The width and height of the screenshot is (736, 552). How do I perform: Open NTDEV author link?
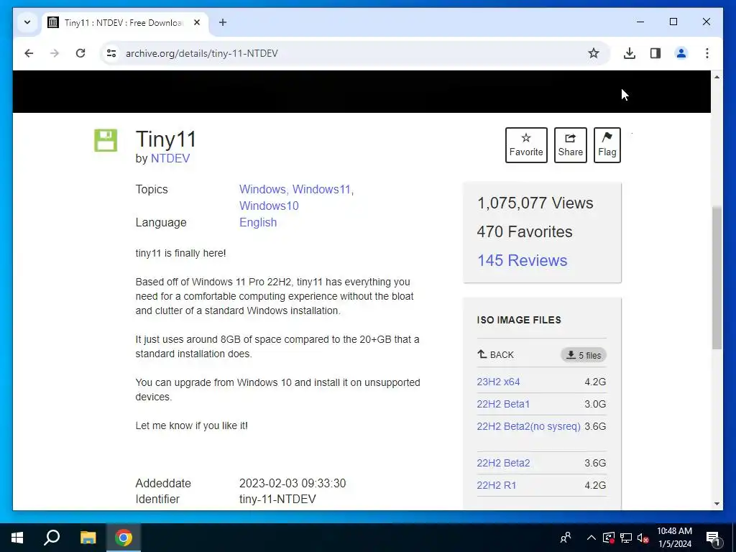[x=170, y=159]
